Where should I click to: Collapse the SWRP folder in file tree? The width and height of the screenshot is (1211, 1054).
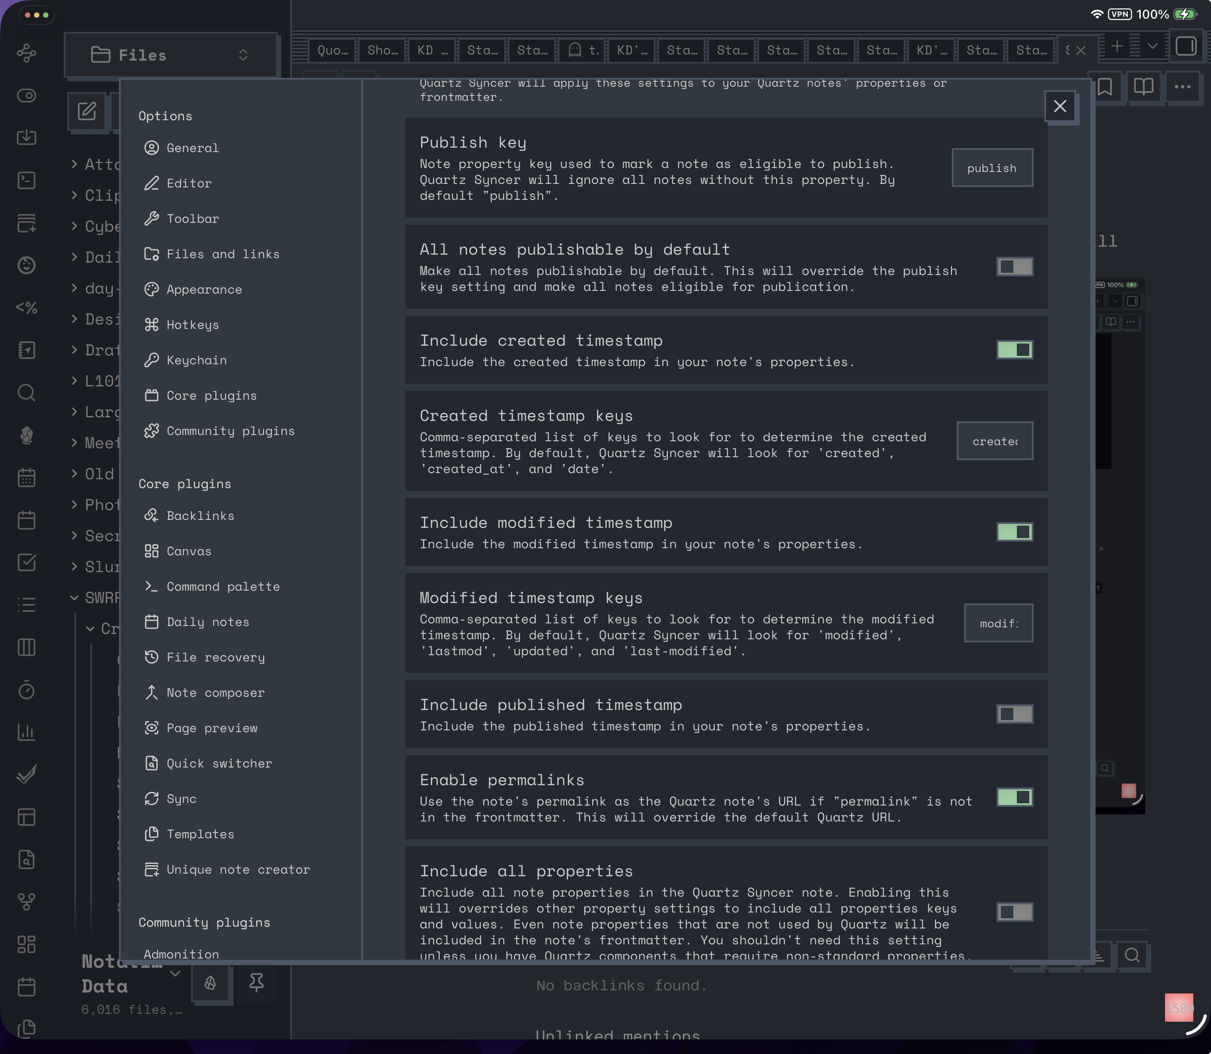75,598
